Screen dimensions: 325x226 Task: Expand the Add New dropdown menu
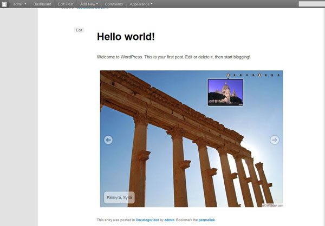(89, 4)
